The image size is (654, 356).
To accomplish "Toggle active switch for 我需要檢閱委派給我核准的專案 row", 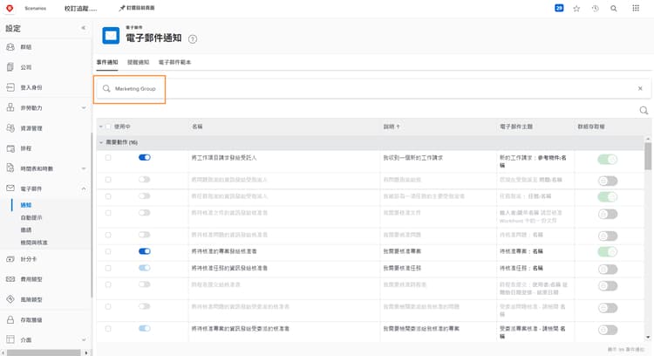I will [144, 328].
